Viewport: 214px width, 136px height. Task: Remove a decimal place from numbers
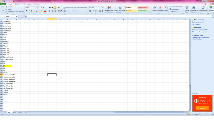[102, 11]
